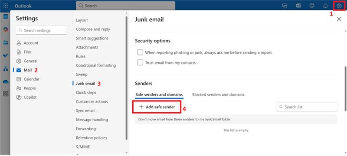Viewport: 347px width, 156px height.
Task: Click the Search box in Outlook header
Action: coord(125,6)
